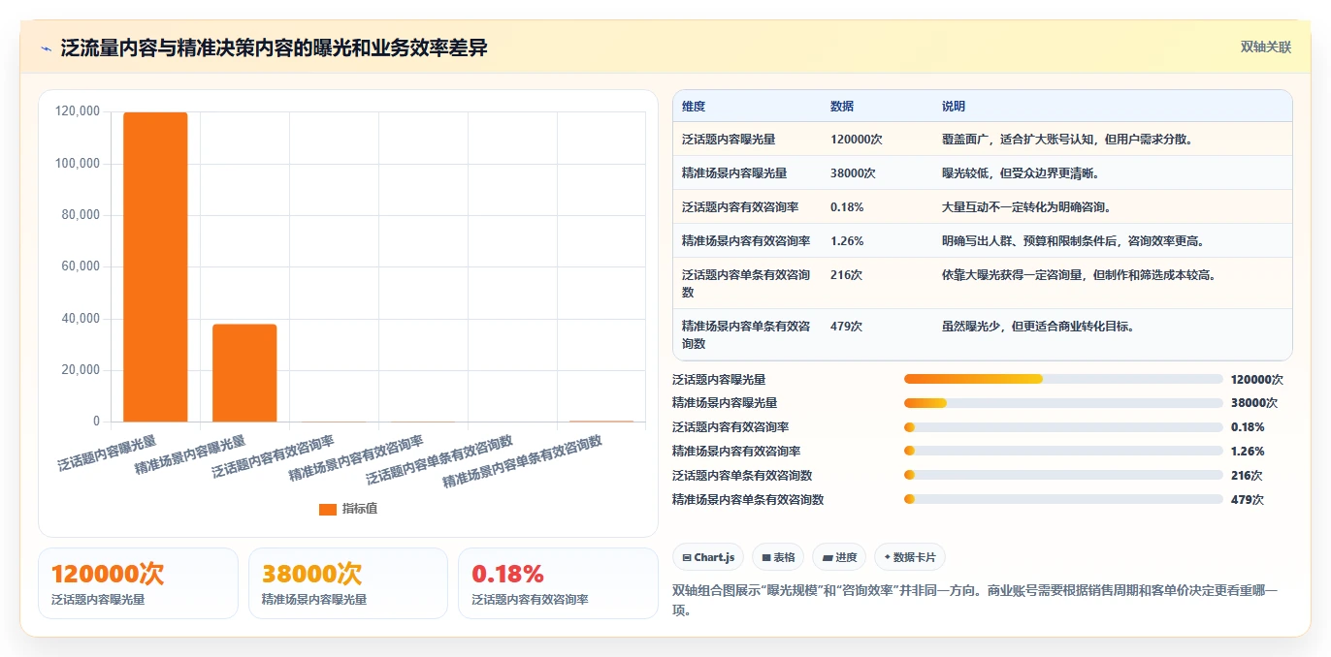Click the 120000次 table data cell
The image size is (1331, 657).
(856, 139)
